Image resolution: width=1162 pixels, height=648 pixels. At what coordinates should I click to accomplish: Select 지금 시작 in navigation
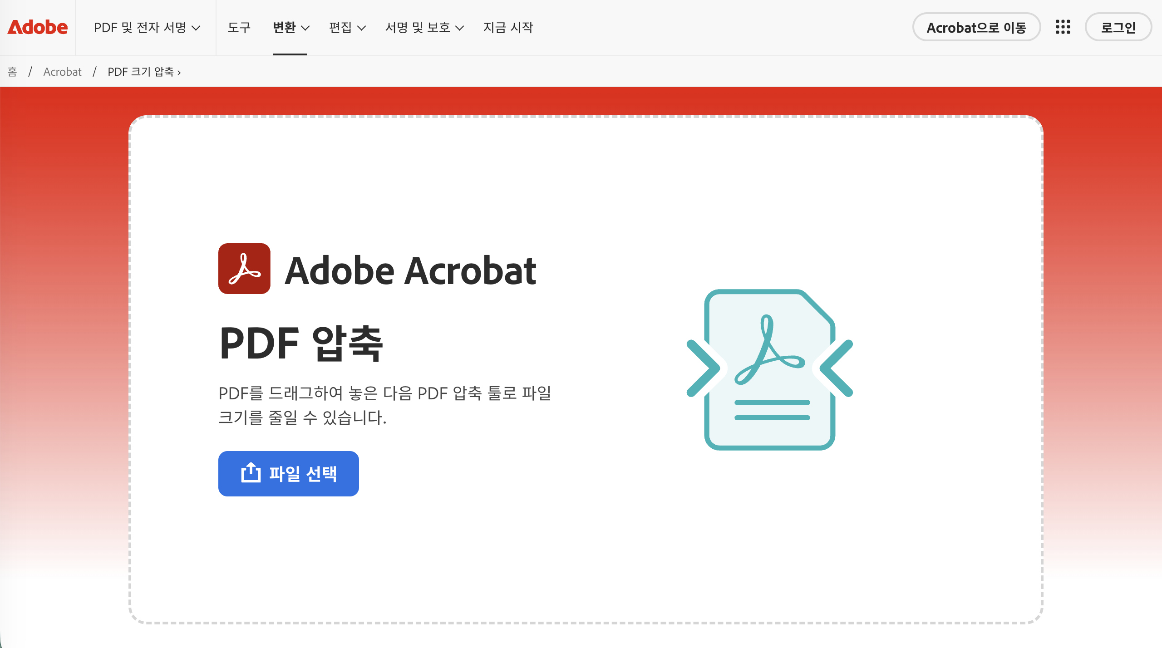click(508, 28)
